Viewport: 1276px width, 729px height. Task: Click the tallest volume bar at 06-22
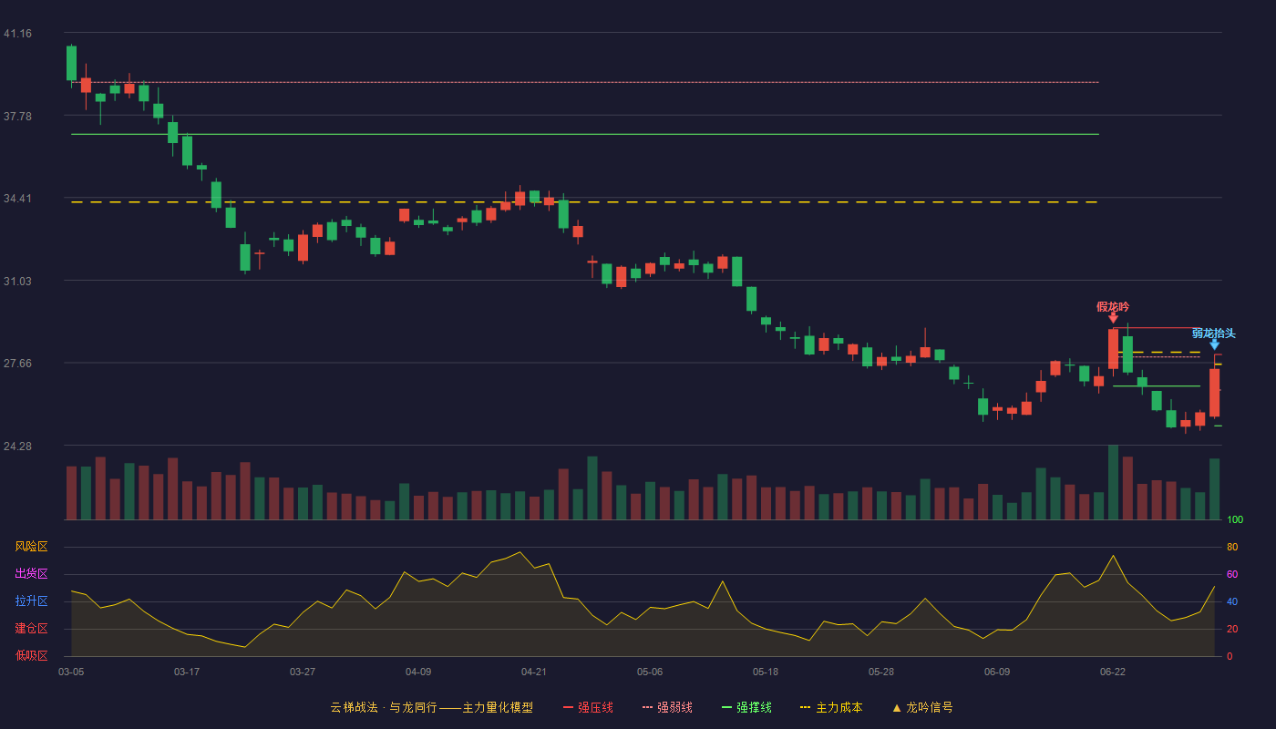[x=1113, y=482]
